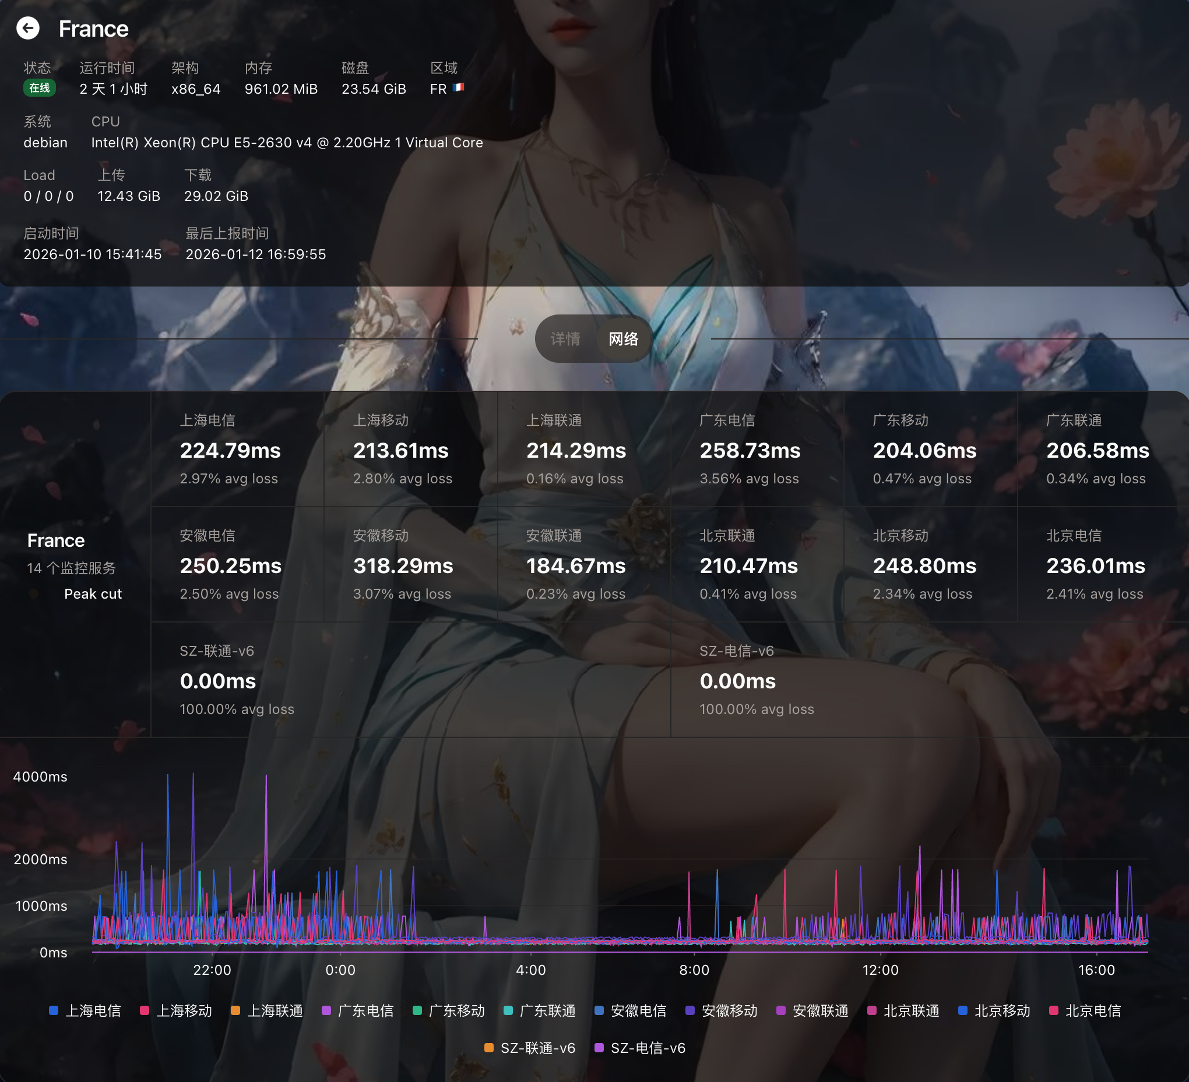Toggle SZ-电信-v6 series in legend
The image size is (1189, 1082).
pyautogui.click(x=648, y=1048)
